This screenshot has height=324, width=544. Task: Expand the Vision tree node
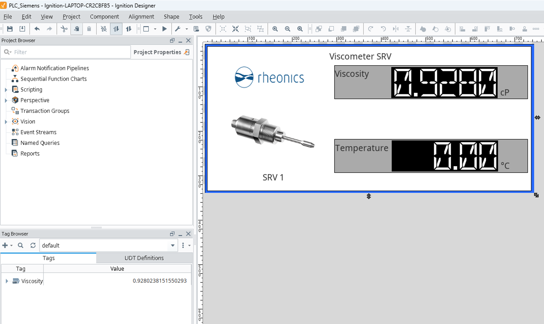tap(6, 122)
